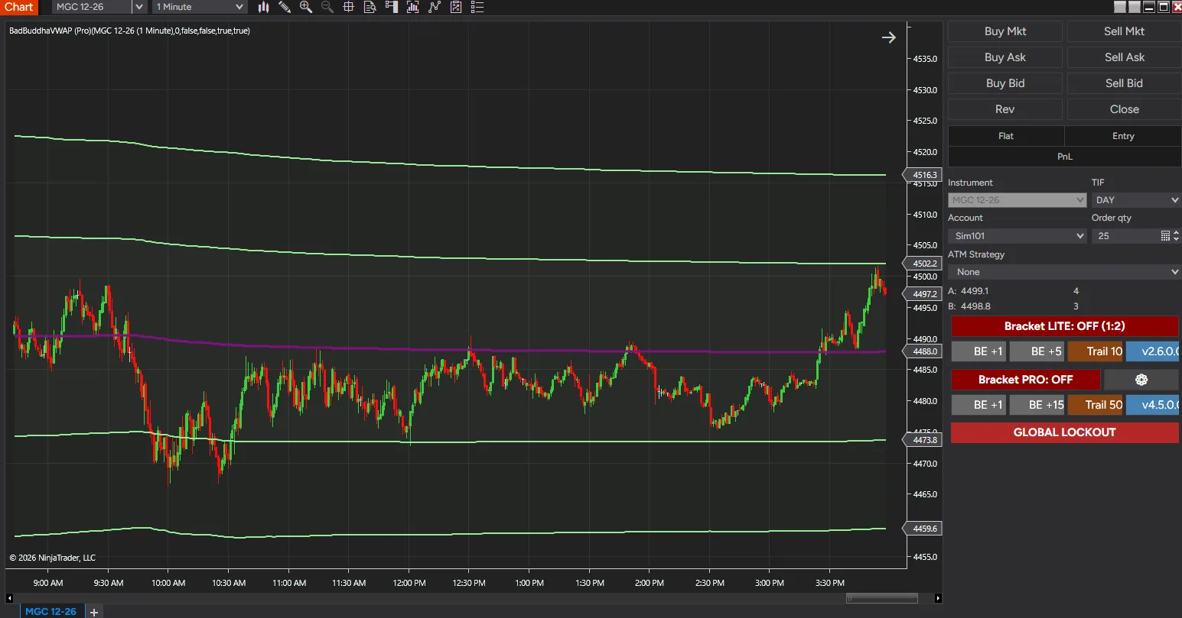Open the TIF DAY dropdown
This screenshot has width=1182, height=618.
point(1137,200)
